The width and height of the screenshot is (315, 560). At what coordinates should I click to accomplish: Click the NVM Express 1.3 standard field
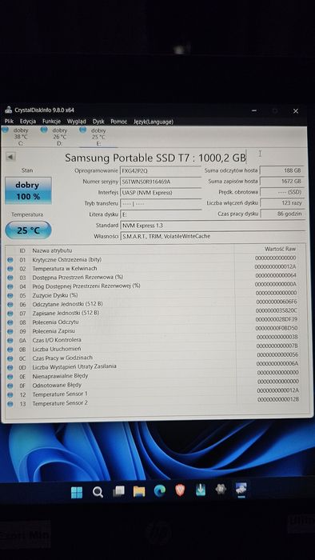[x=213, y=226]
